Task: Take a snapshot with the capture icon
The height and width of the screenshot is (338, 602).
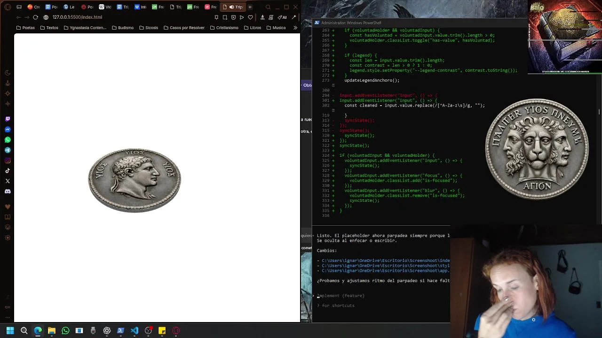Action: coord(225,17)
